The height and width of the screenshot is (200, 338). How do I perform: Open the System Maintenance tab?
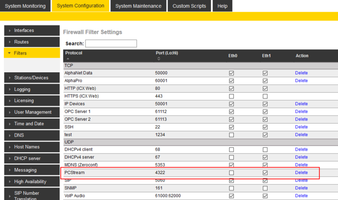(138, 6)
